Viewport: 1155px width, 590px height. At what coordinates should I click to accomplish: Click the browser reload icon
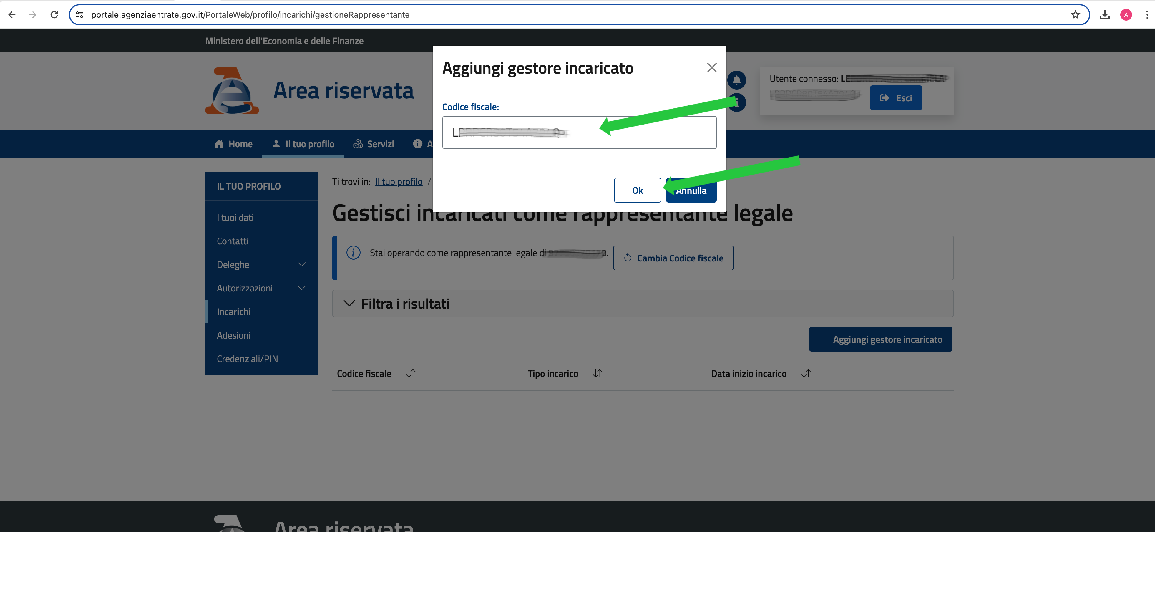(x=54, y=15)
